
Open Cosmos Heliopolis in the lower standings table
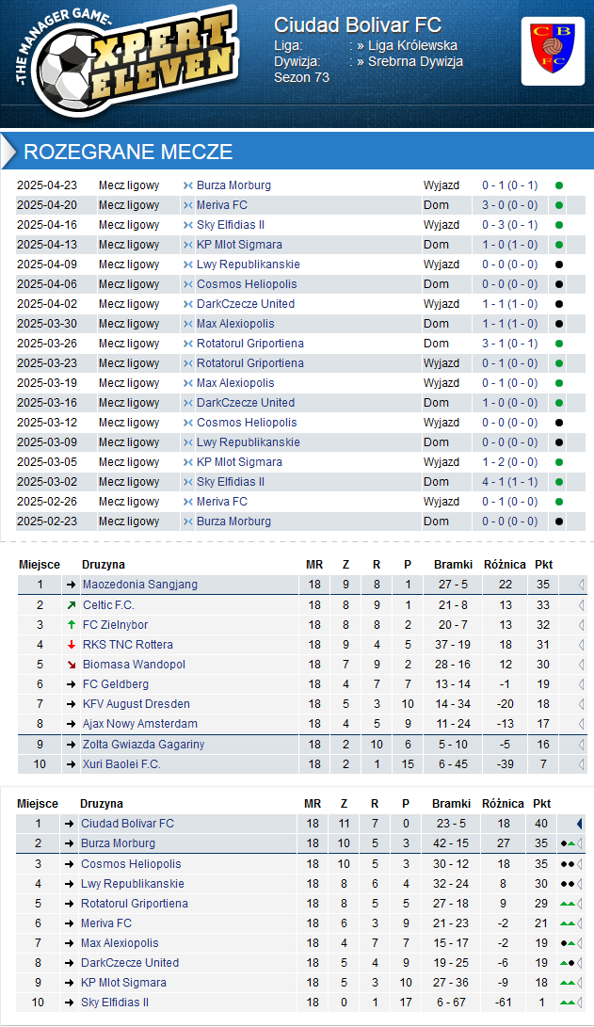[133, 864]
